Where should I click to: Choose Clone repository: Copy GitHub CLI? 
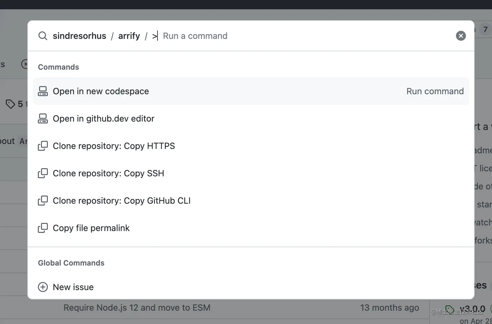click(251, 201)
